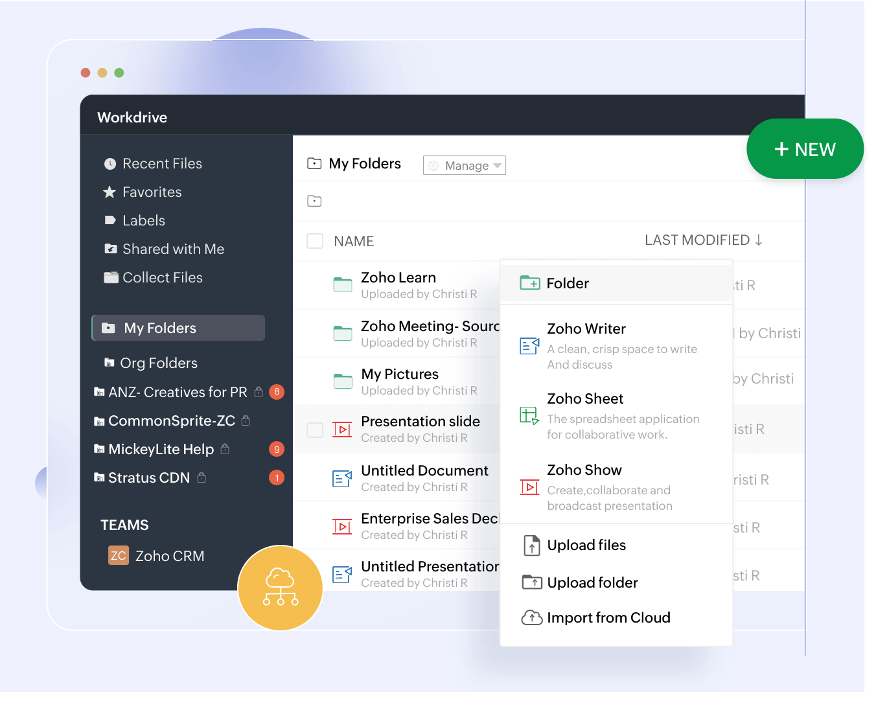Click the Shared with Me icon
Viewport: 876px width, 712px height.
pos(111,249)
